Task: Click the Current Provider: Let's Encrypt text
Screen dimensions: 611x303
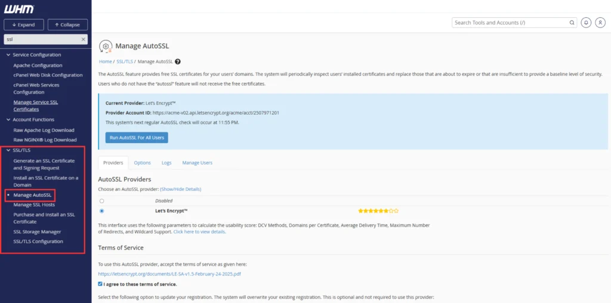Action: [141, 103]
